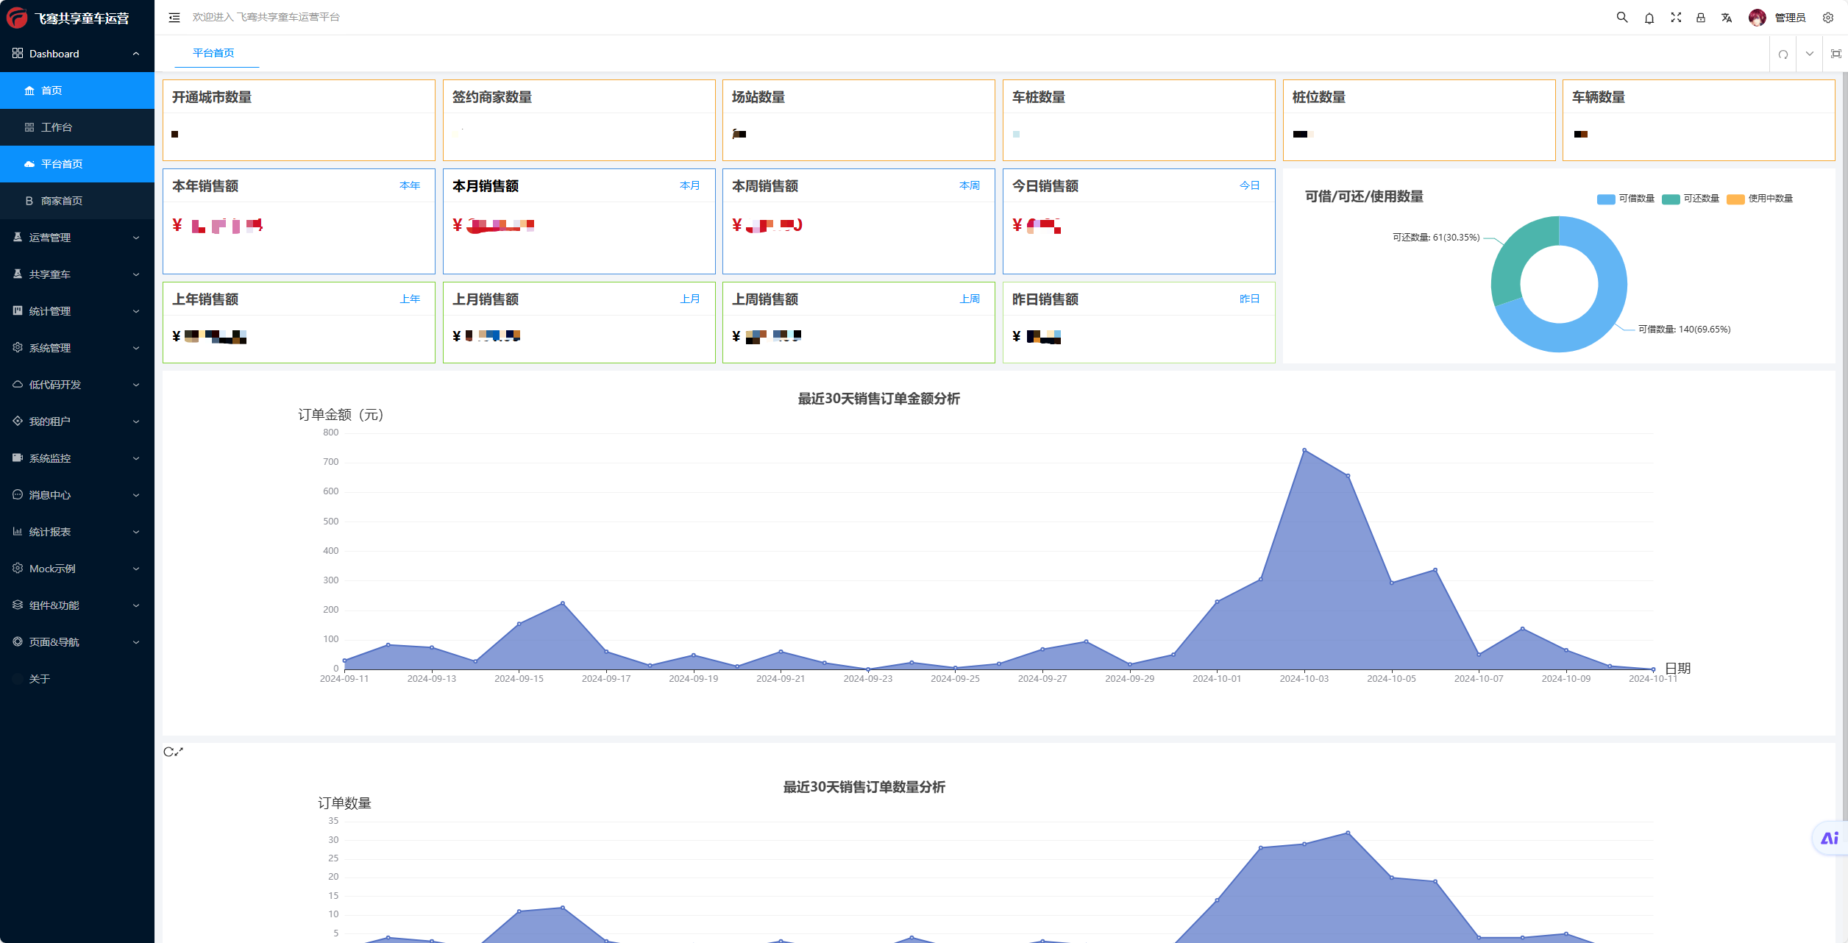Click the 签约商家数量 card
This screenshot has width=1848, height=943.
[x=579, y=120]
